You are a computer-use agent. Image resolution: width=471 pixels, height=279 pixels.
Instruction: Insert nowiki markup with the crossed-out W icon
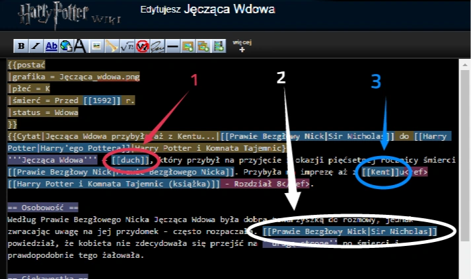click(x=143, y=46)
